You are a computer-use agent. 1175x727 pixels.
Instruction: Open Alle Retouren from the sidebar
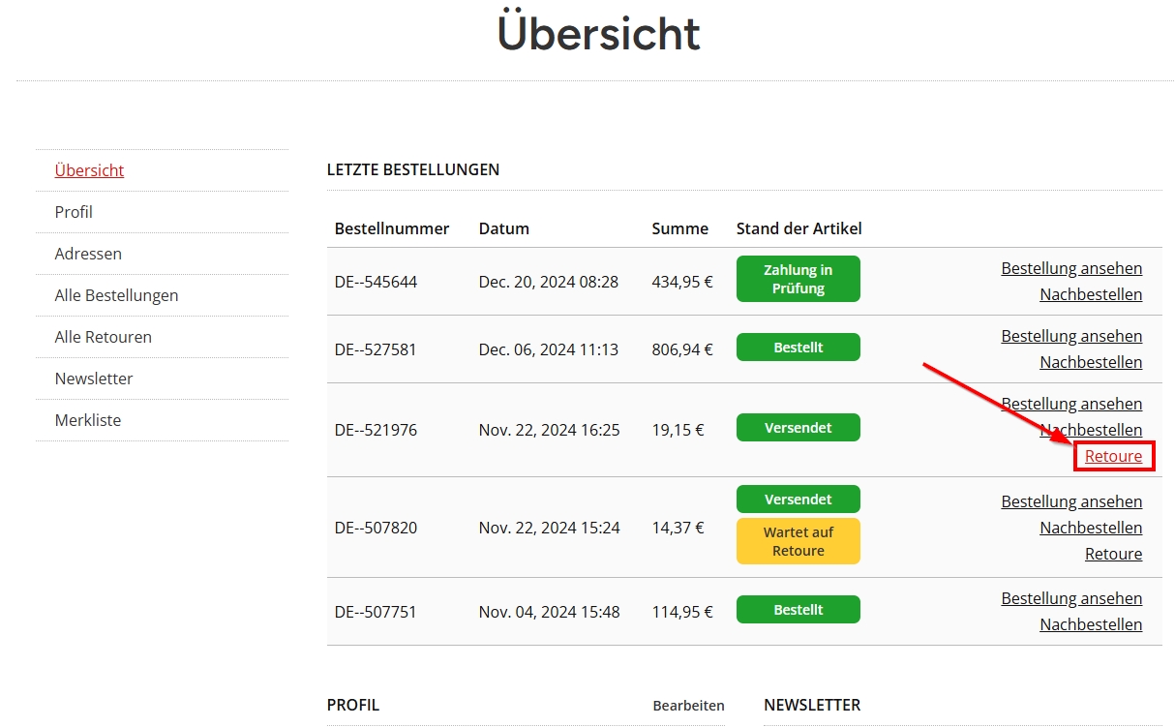103,336
